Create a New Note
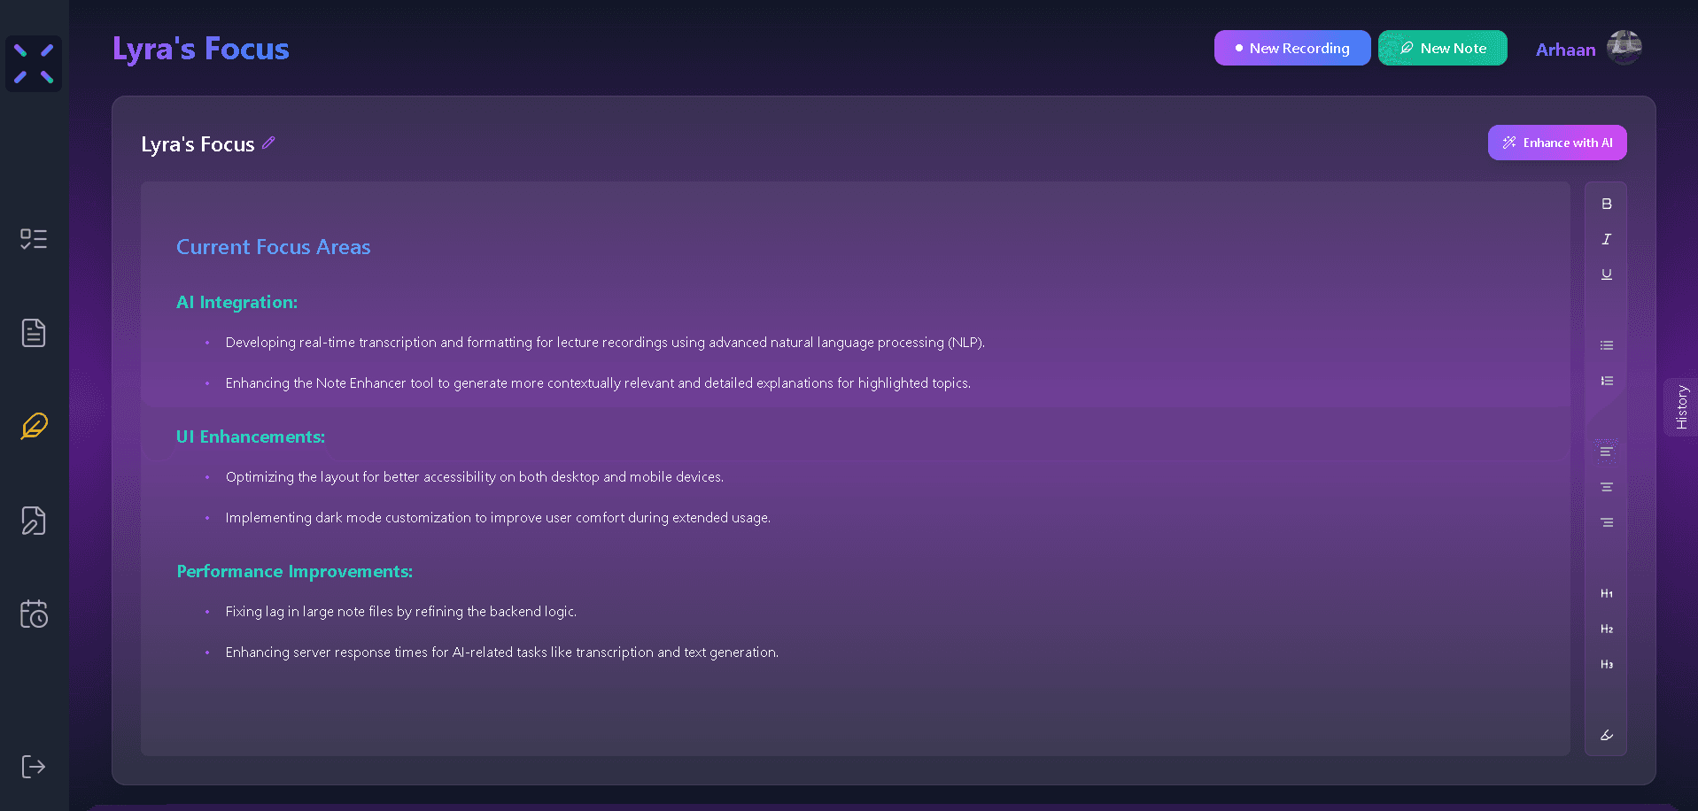Image resolution: width=1698 pixels, height=811 pixels. point(1442,48)
